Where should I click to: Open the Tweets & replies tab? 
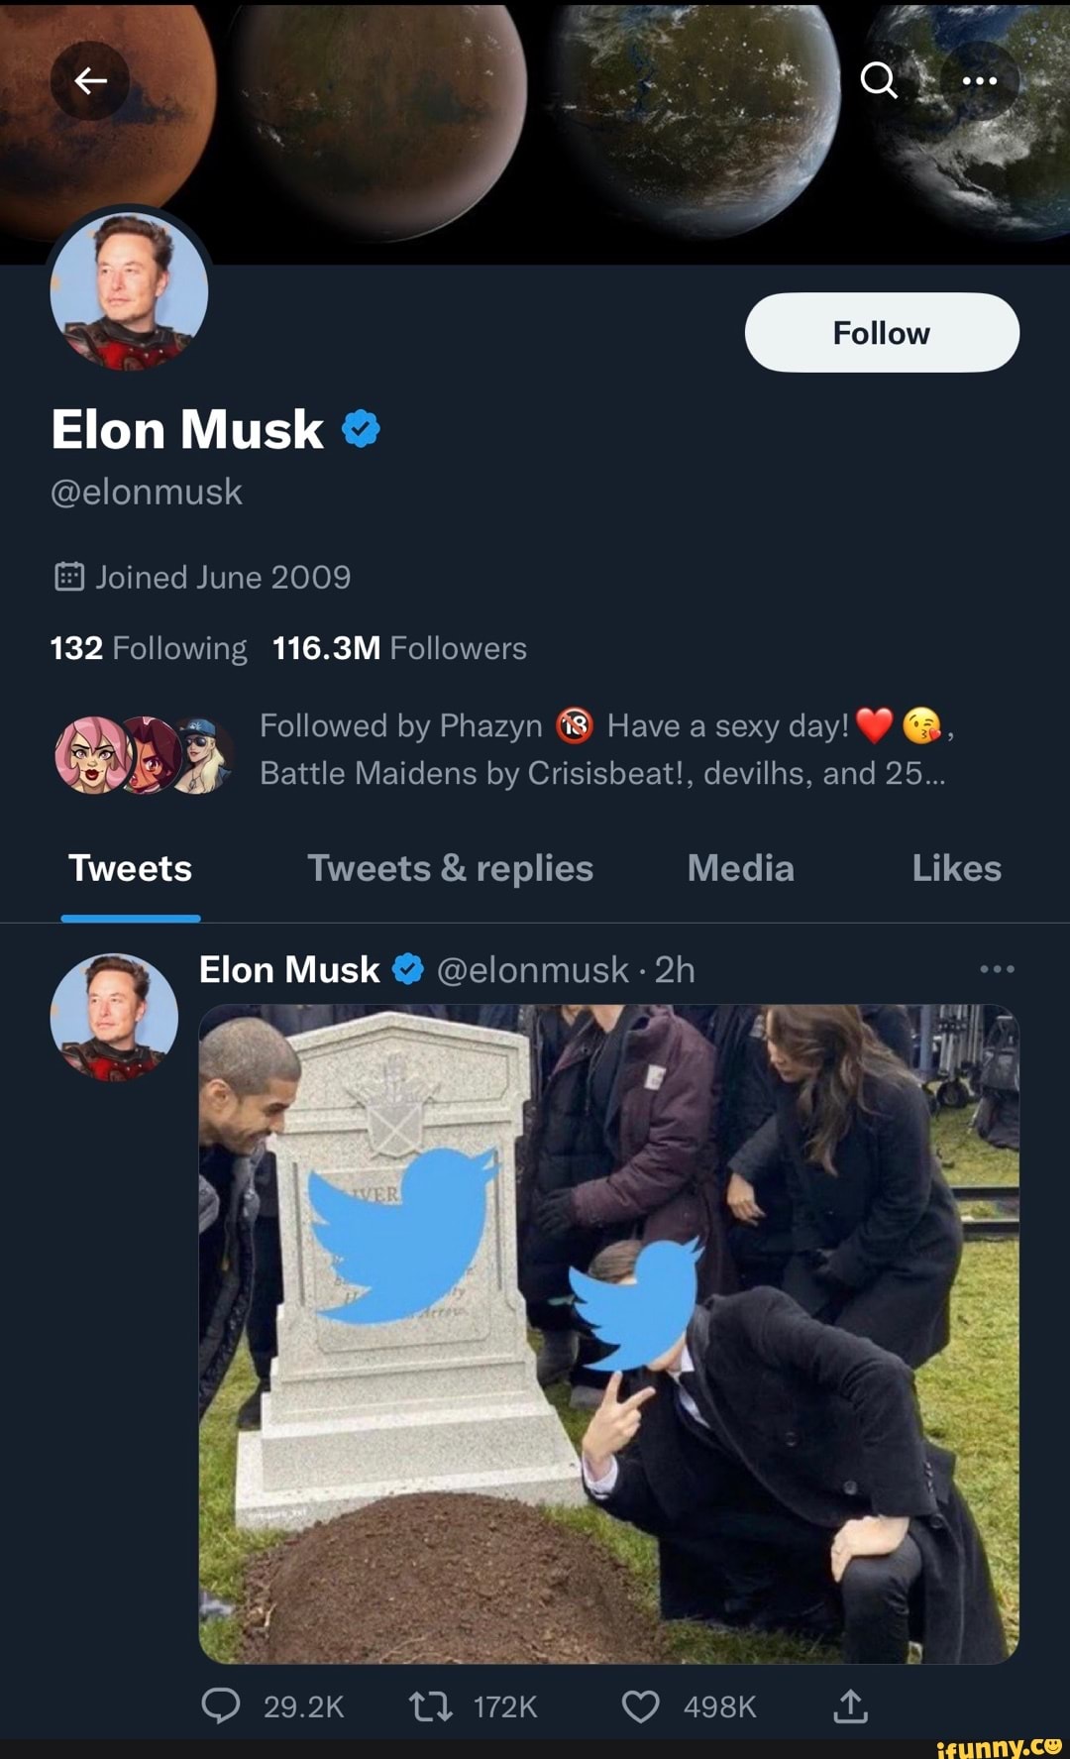point(450,868)
